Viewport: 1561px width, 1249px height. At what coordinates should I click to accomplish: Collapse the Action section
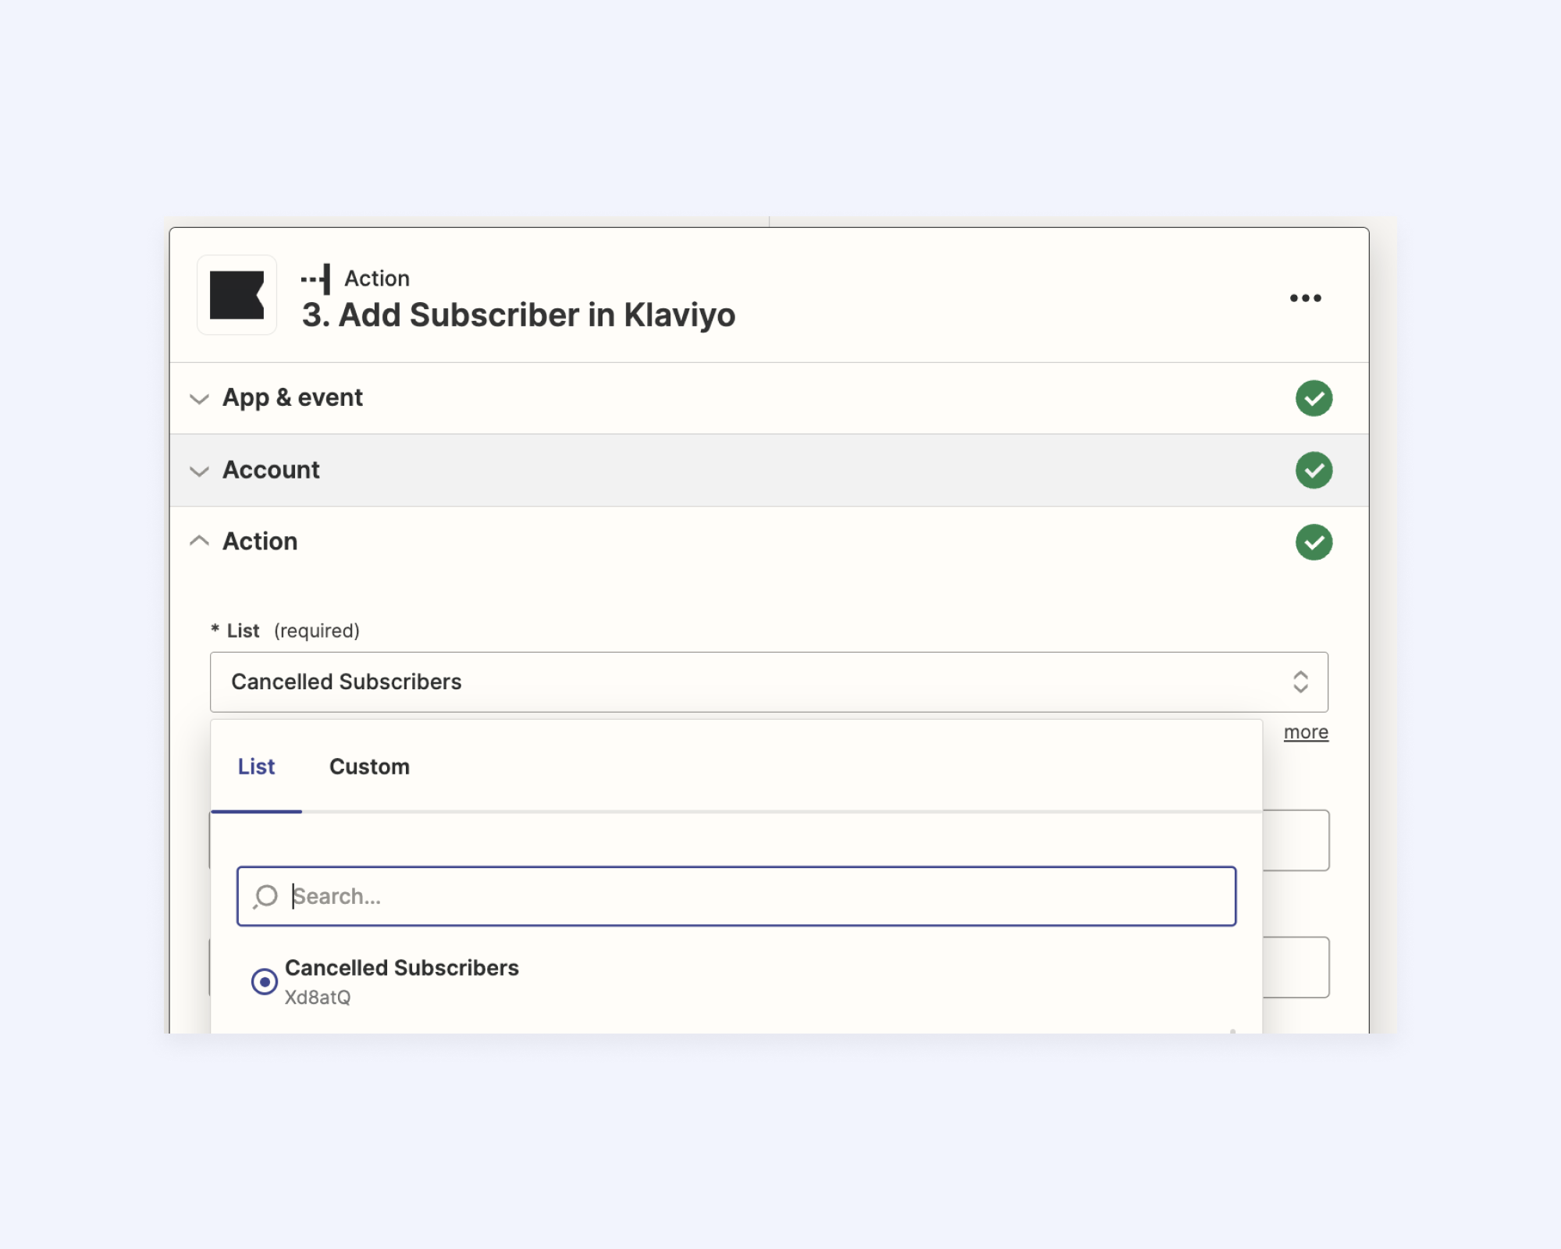(x=769, y=542)
